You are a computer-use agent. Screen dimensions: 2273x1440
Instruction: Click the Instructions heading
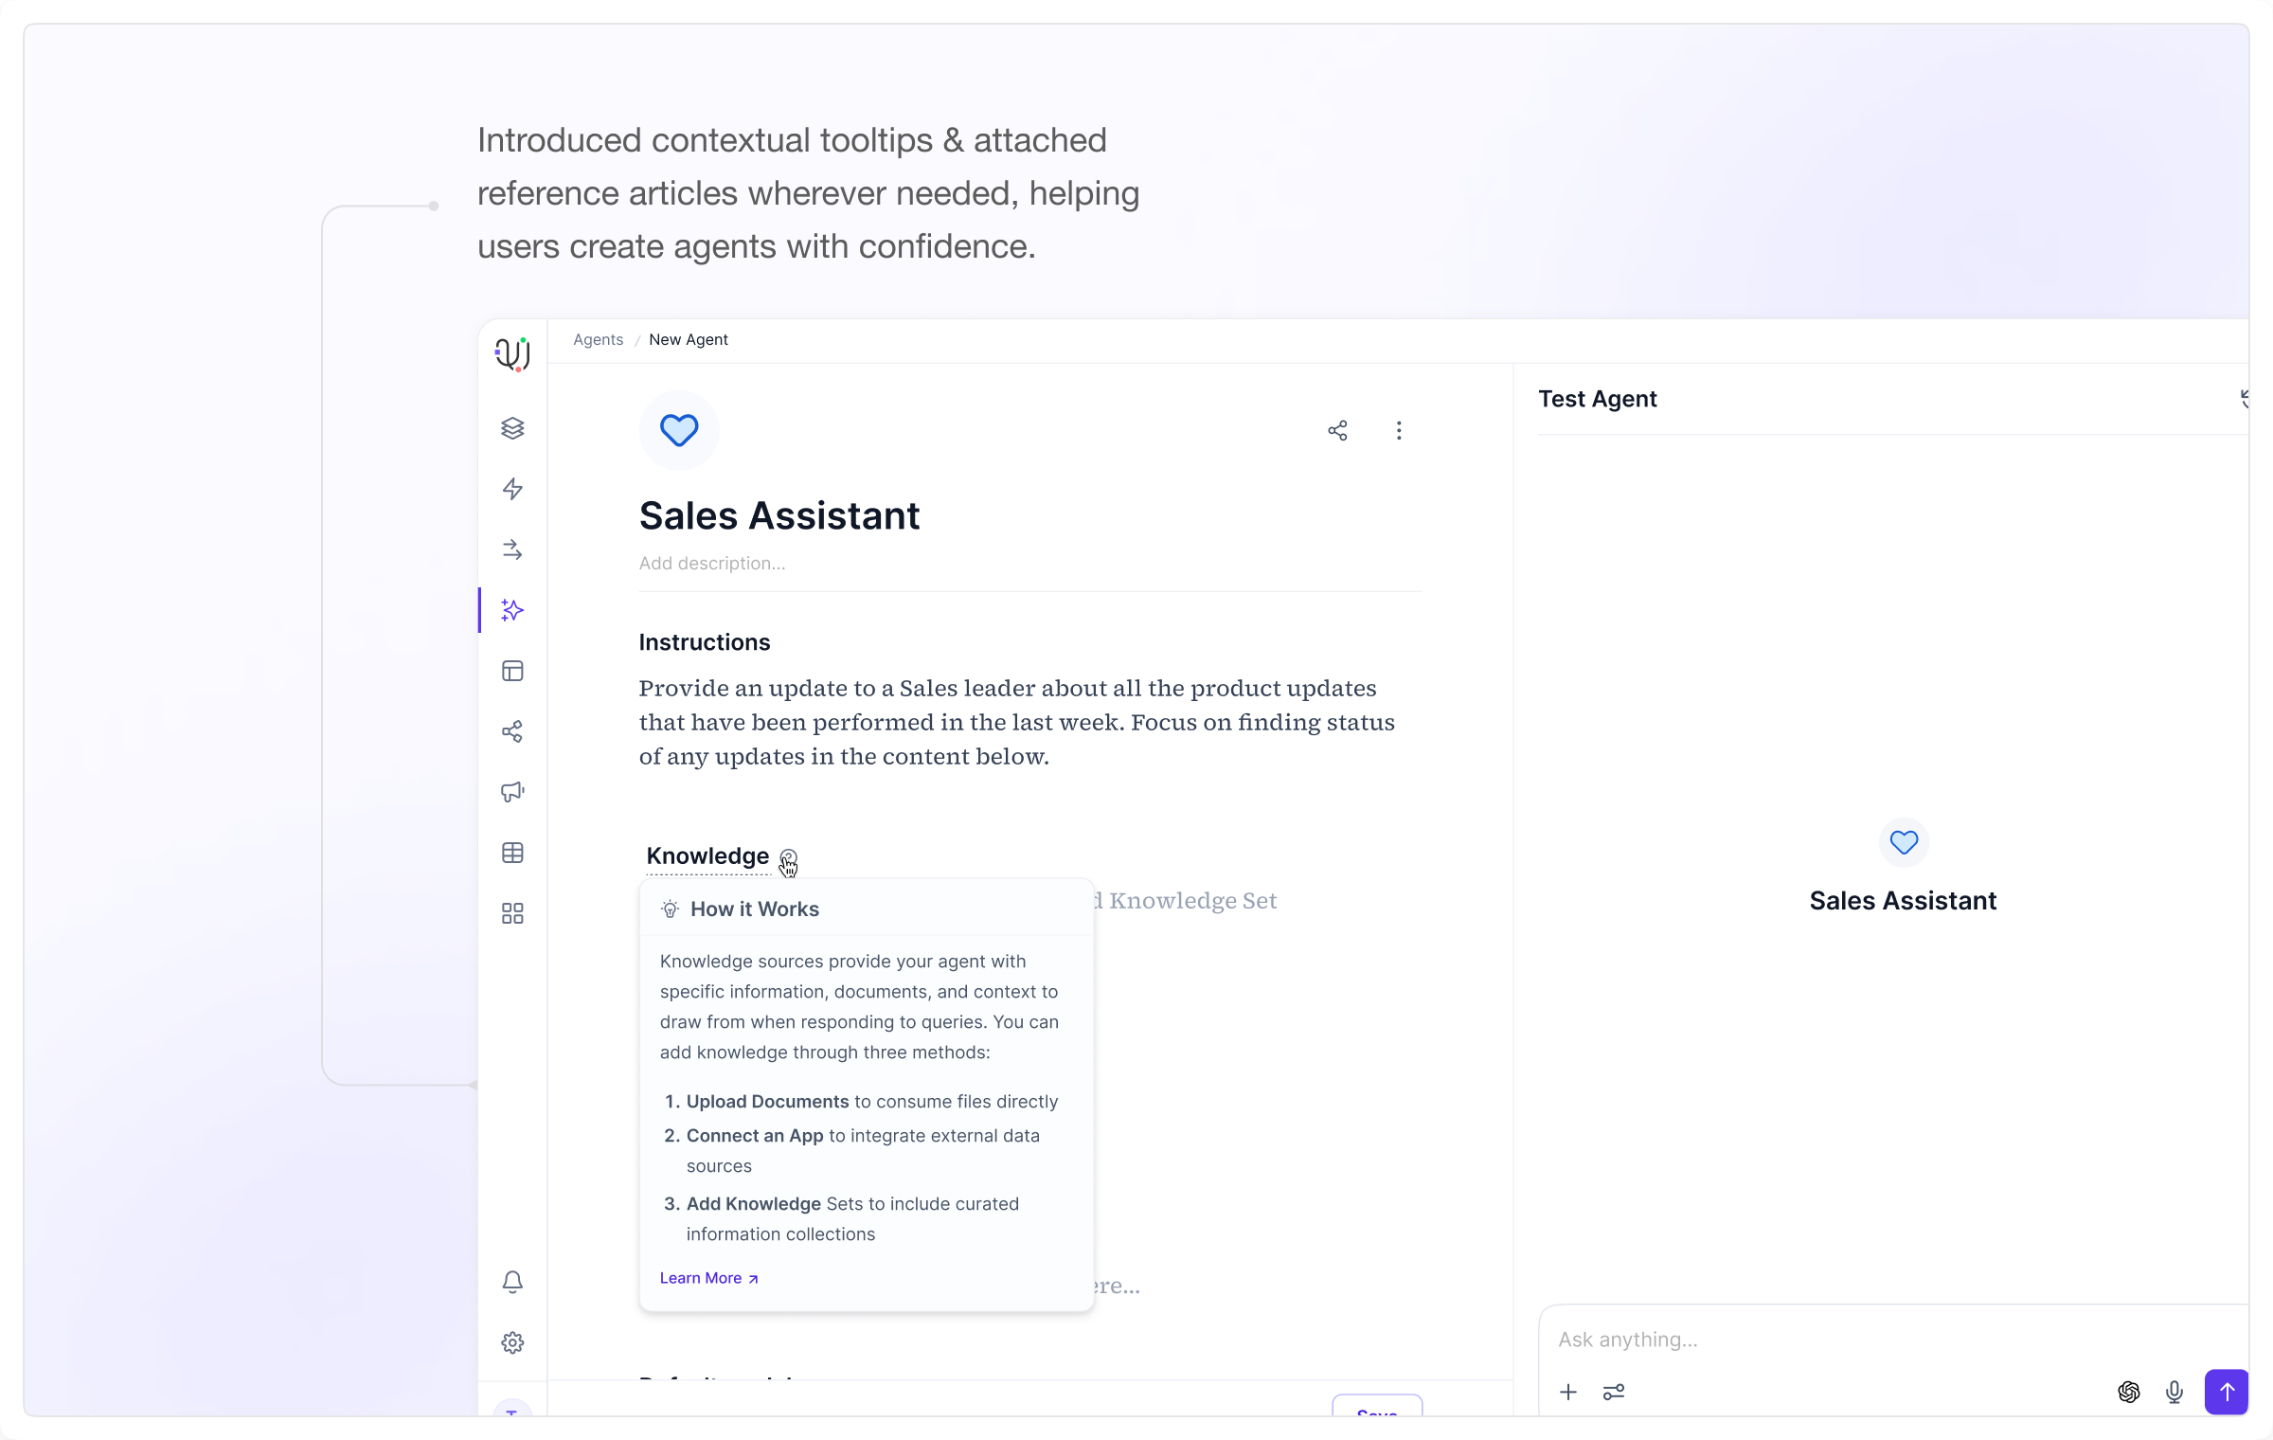tap(705, 642)
